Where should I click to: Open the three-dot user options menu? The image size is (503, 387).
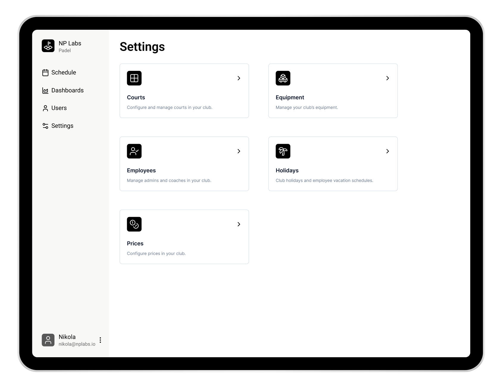100,340
